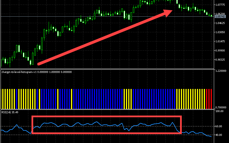Click the 1.04625 price axis label
This screenshot has width=229, height=143.
tap(220, 23)
